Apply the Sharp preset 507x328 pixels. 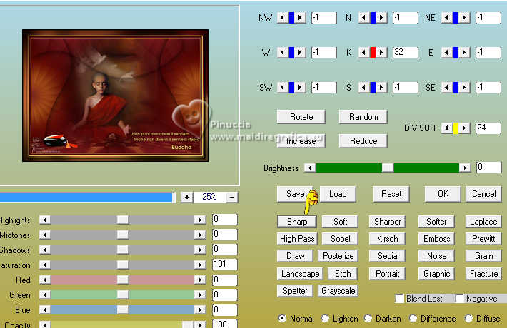pyautogui.click(x=297, y=222)
